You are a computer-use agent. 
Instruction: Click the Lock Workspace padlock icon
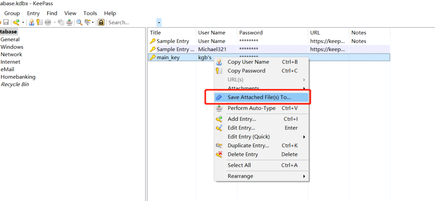tap(101, 22)
